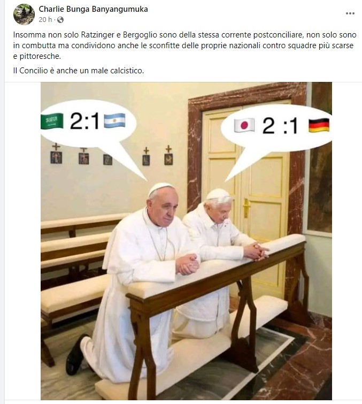
Task: Click the black shoe of kneeling figure
Action: pyautogui.click(x=75, y=354)
